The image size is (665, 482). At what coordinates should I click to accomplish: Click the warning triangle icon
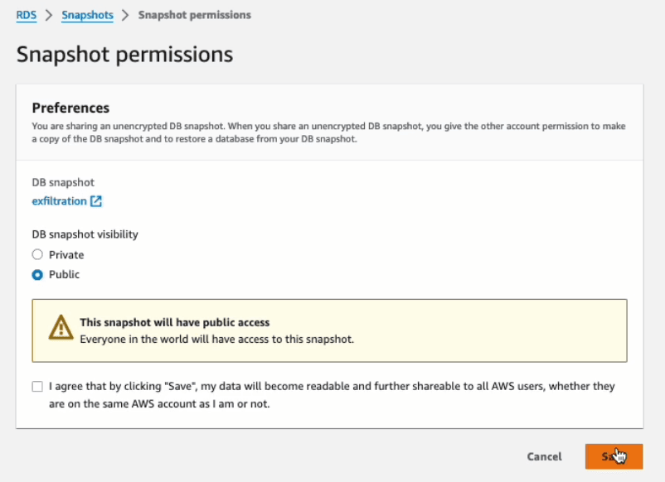pyautogui.click(x=61, y=329)
